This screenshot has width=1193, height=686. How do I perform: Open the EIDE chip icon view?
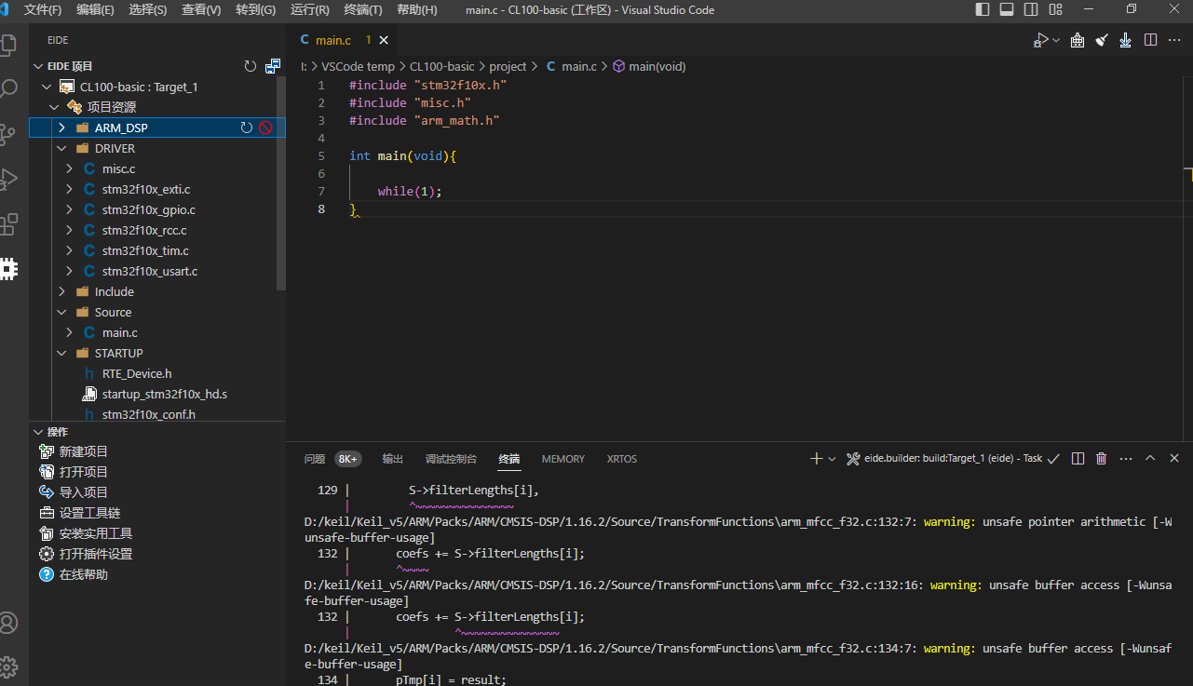click(x=8, y=269)
